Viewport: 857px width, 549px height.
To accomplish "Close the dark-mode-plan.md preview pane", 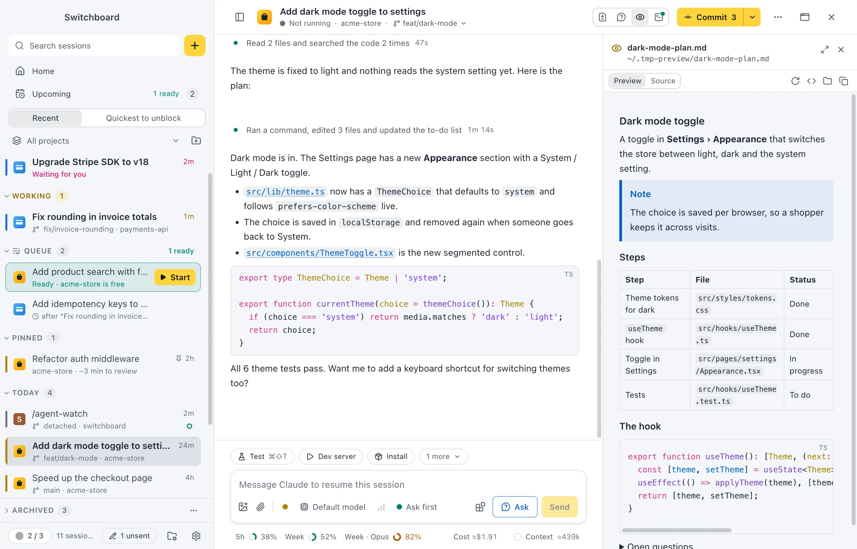I will [841, 50].
